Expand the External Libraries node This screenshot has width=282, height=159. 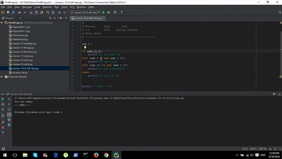pyautogui.click(x=2, y=76)
